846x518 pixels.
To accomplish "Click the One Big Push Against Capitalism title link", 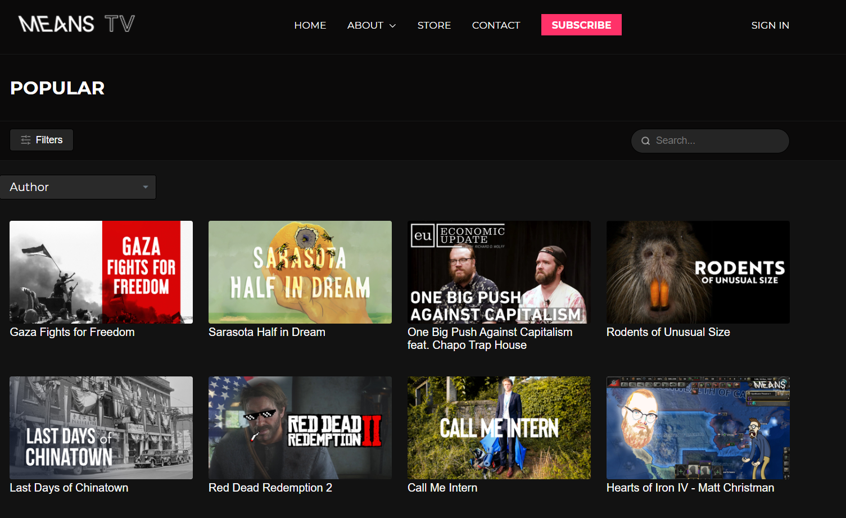I will [x=490, y=339].
